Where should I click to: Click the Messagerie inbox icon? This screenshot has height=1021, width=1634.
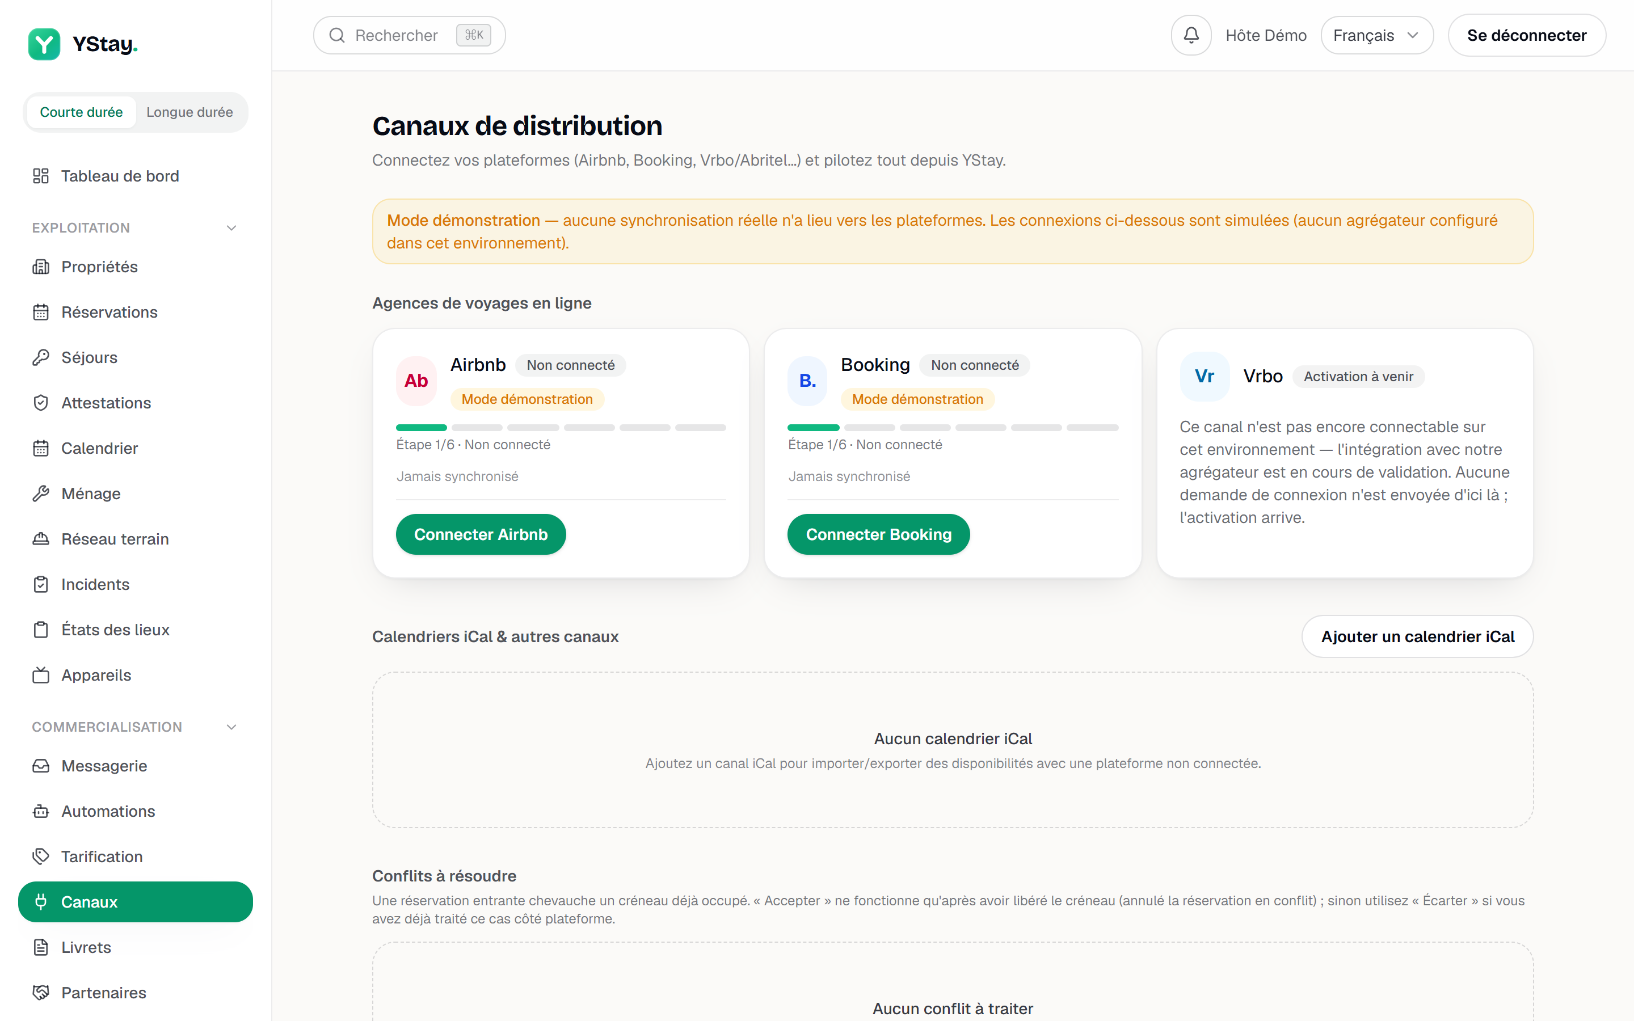coord(40,765)
